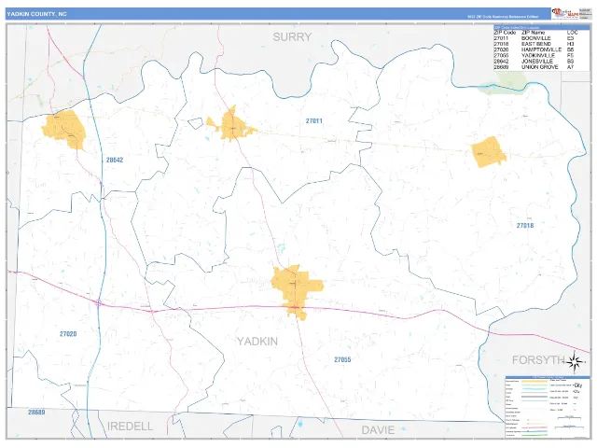
Task: Click the green park area on the north border
Action: (x=505, y=83)
